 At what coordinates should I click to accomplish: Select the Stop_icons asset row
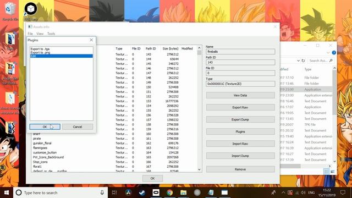114,162
